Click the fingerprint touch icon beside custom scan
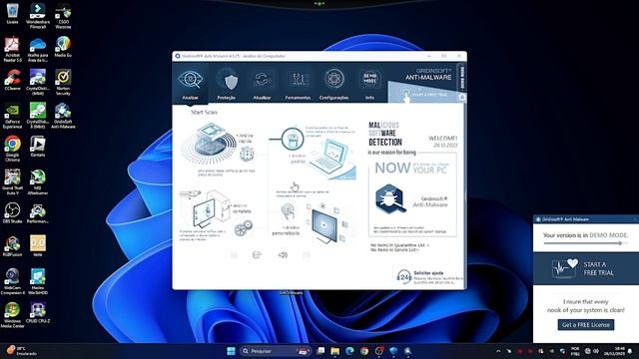The image size is (639, 359). (289, 211)
